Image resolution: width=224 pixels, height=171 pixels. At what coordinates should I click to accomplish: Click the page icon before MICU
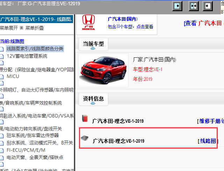1,77
